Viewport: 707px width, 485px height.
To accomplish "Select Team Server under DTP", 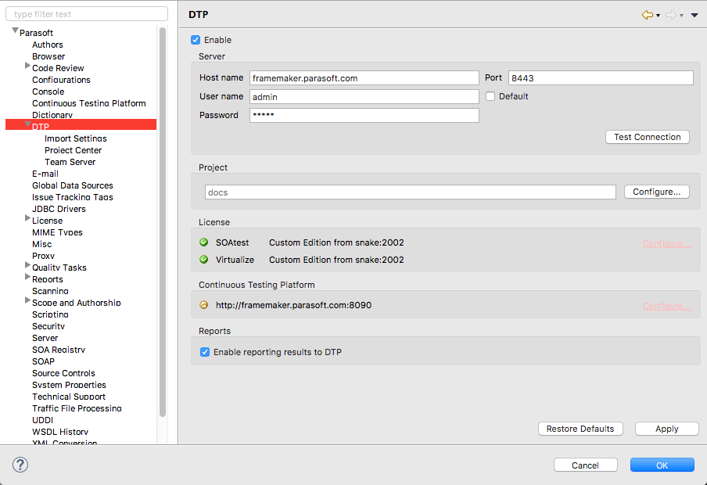I will click(x=70, y=162).
